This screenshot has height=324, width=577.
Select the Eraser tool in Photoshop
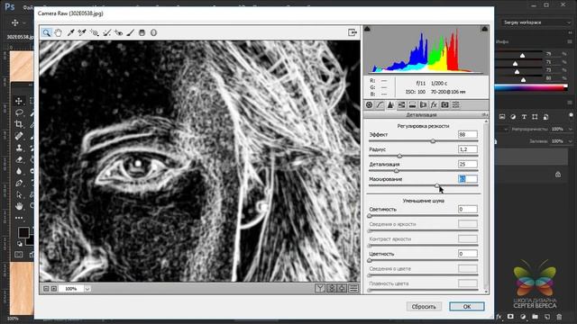point(19,159)
